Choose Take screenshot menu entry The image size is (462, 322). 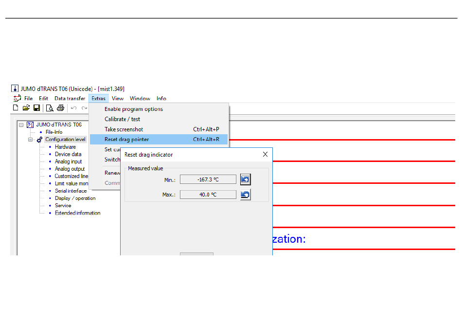coord(159,129)
